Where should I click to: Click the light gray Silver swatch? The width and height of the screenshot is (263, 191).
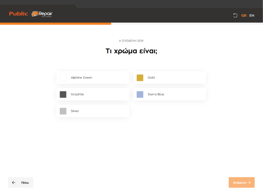[x=63, y=111]
